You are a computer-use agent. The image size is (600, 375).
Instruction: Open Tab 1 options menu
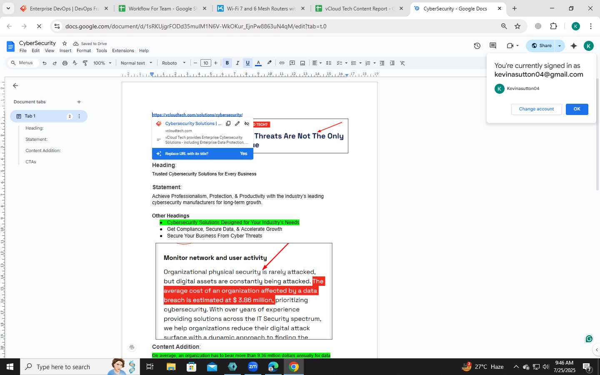click(79, 116)
